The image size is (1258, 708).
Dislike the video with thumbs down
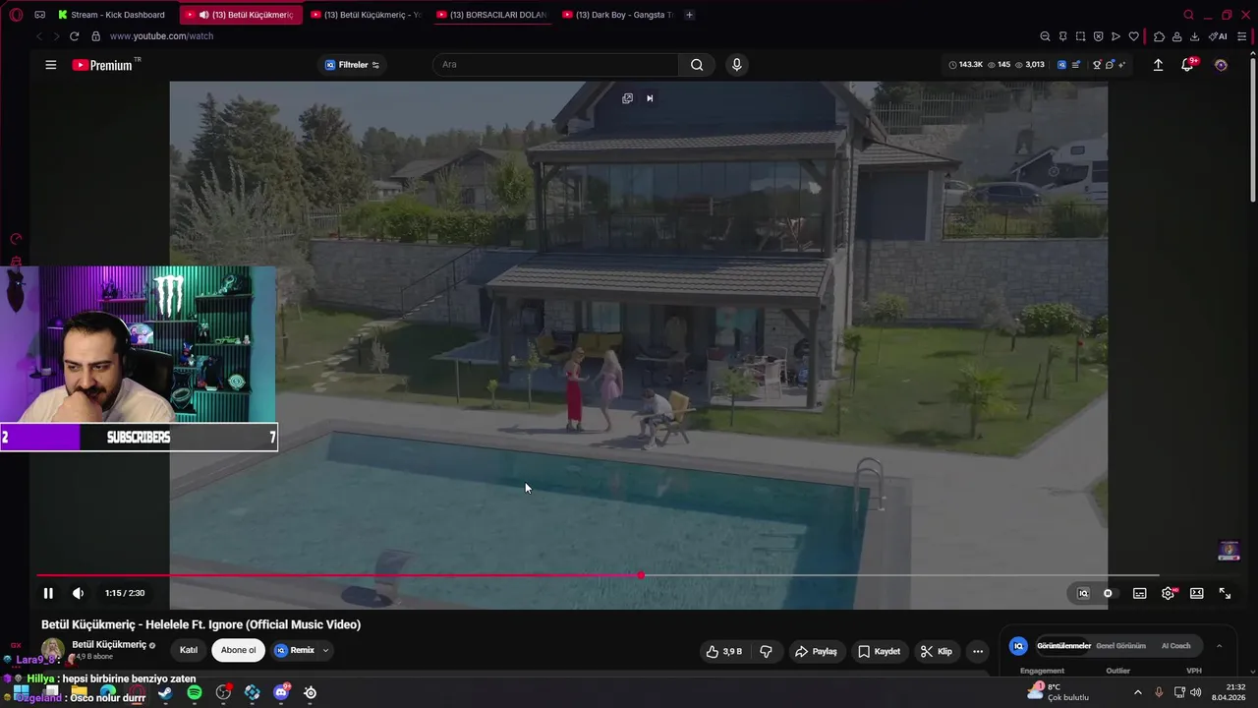(766, 651)
